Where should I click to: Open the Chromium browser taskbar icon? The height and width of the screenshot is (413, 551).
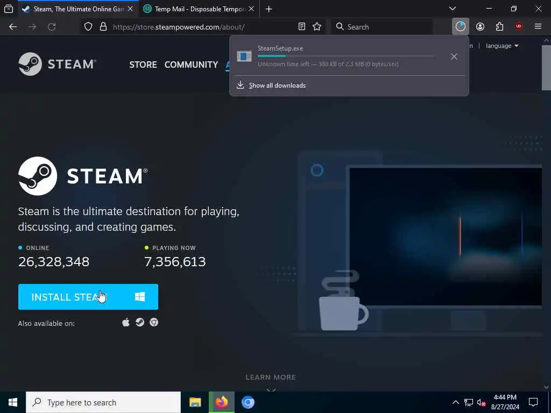(x=248, y=402)
